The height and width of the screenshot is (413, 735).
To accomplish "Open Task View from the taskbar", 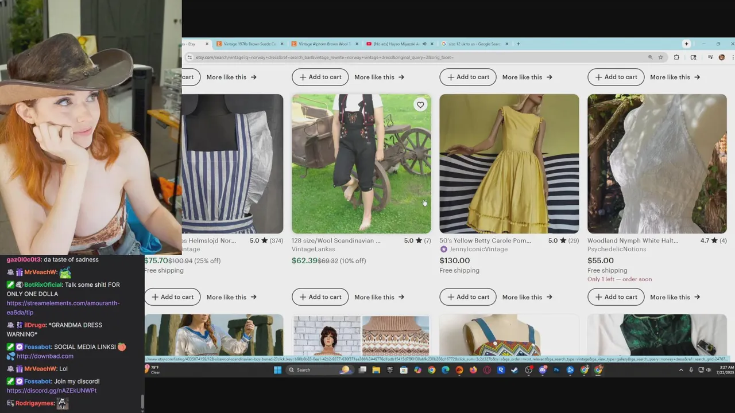I will click(362, 370).
